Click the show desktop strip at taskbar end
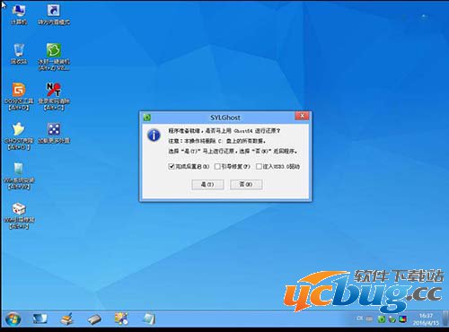This screenshot has width=449, height=332. [446, 319]
